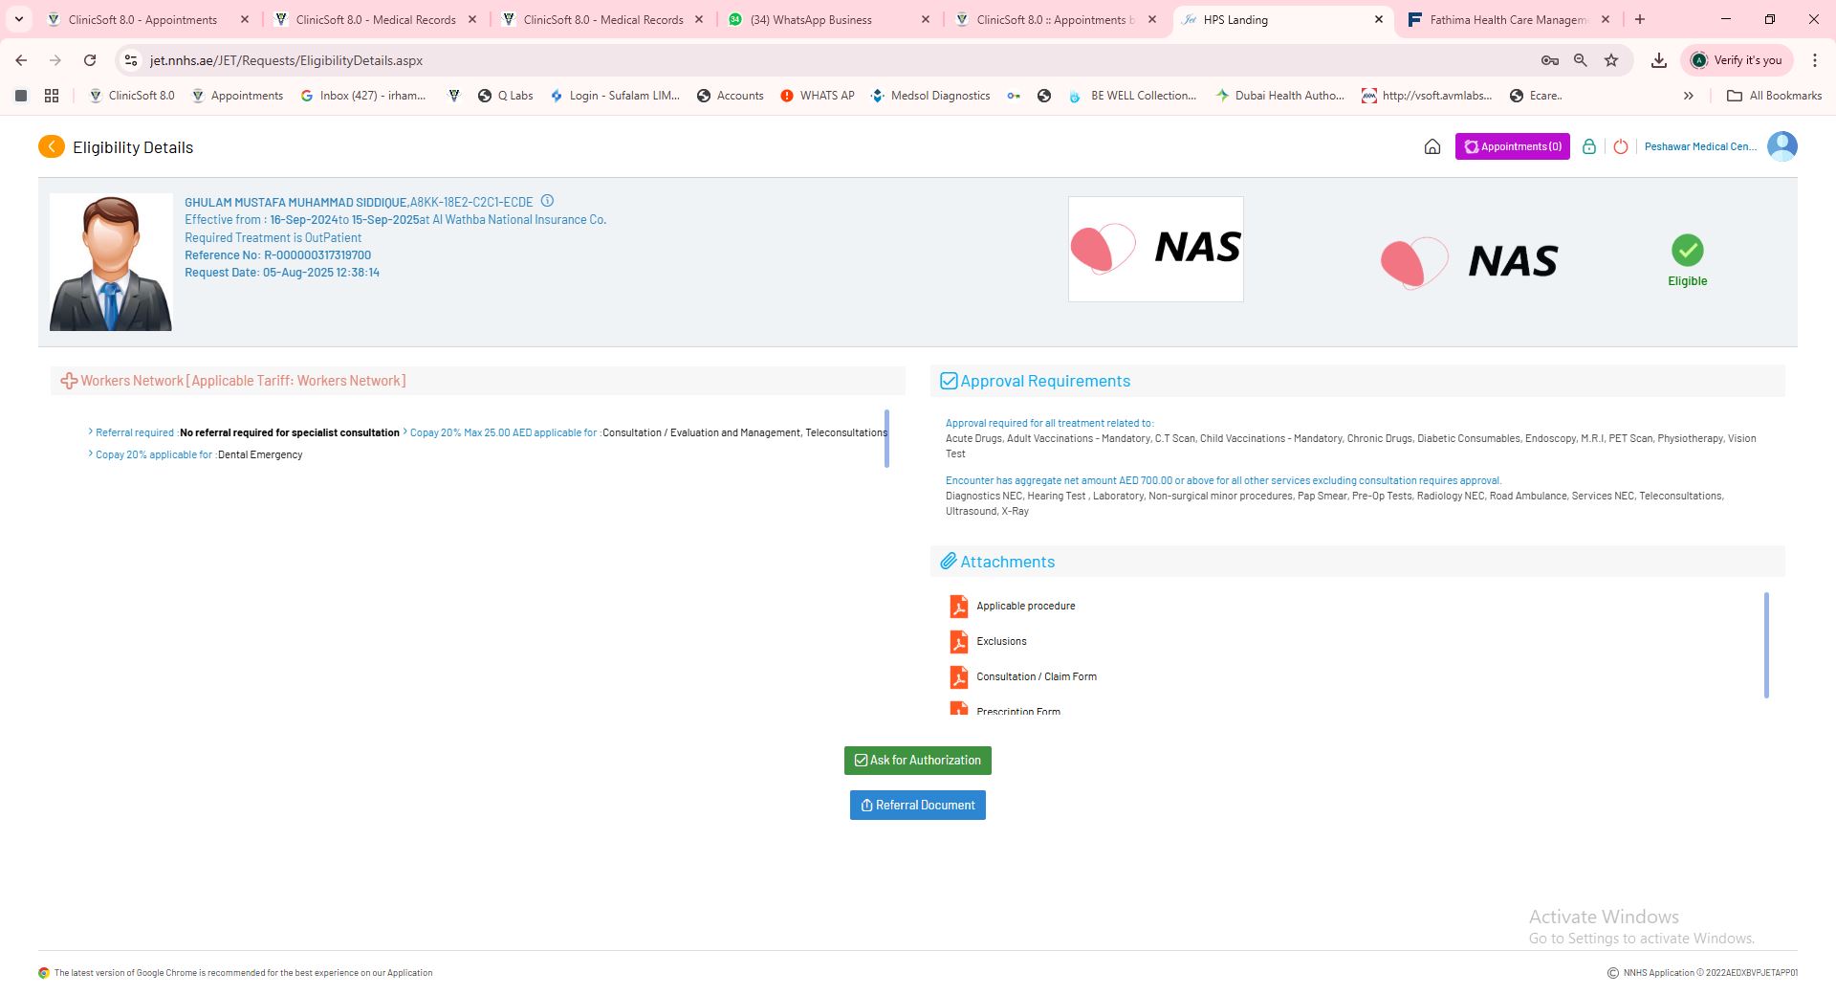The width and height of the screenshot is (1836, 995).
Task: Bookmark this page with star icon
Action: coord(1611,60)
